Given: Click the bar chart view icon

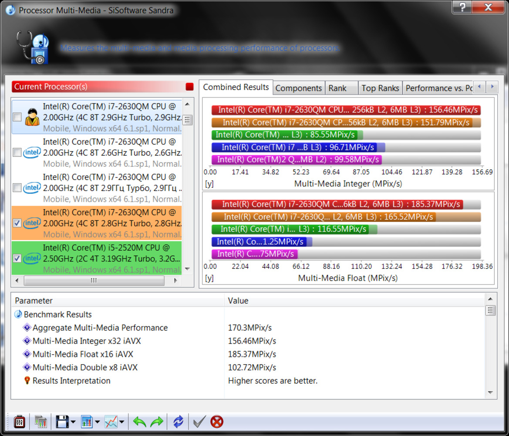Looking at the screenshot, I should coord(87,422).
